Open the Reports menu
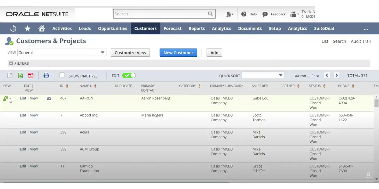The image size is (379, 189). [x=197, y=28]
